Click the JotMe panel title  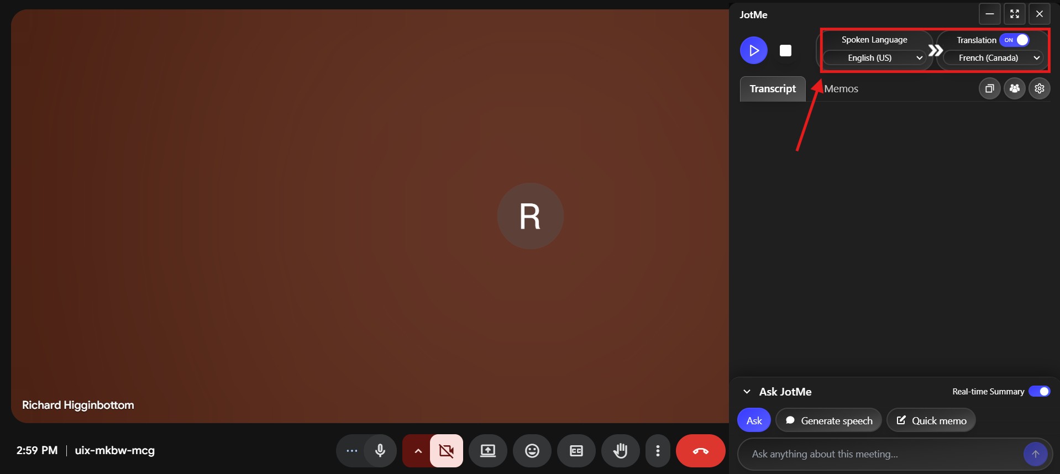tap(753, 15)
